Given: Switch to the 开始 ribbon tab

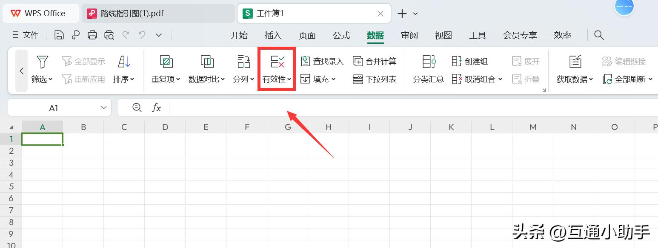Looking at the screenshot, I should (239, 35).
